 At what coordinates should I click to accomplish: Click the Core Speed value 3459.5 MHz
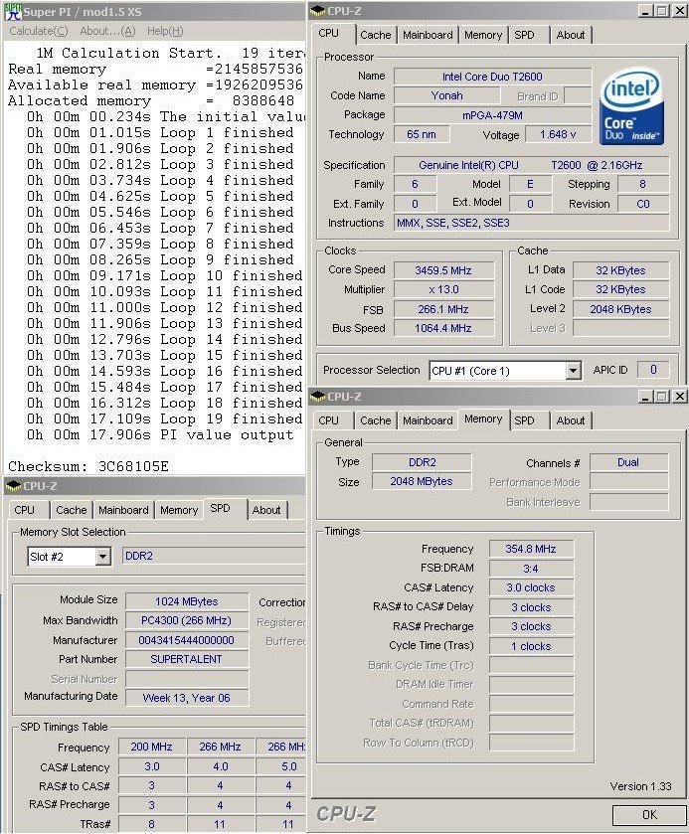[x=443, y=270]
